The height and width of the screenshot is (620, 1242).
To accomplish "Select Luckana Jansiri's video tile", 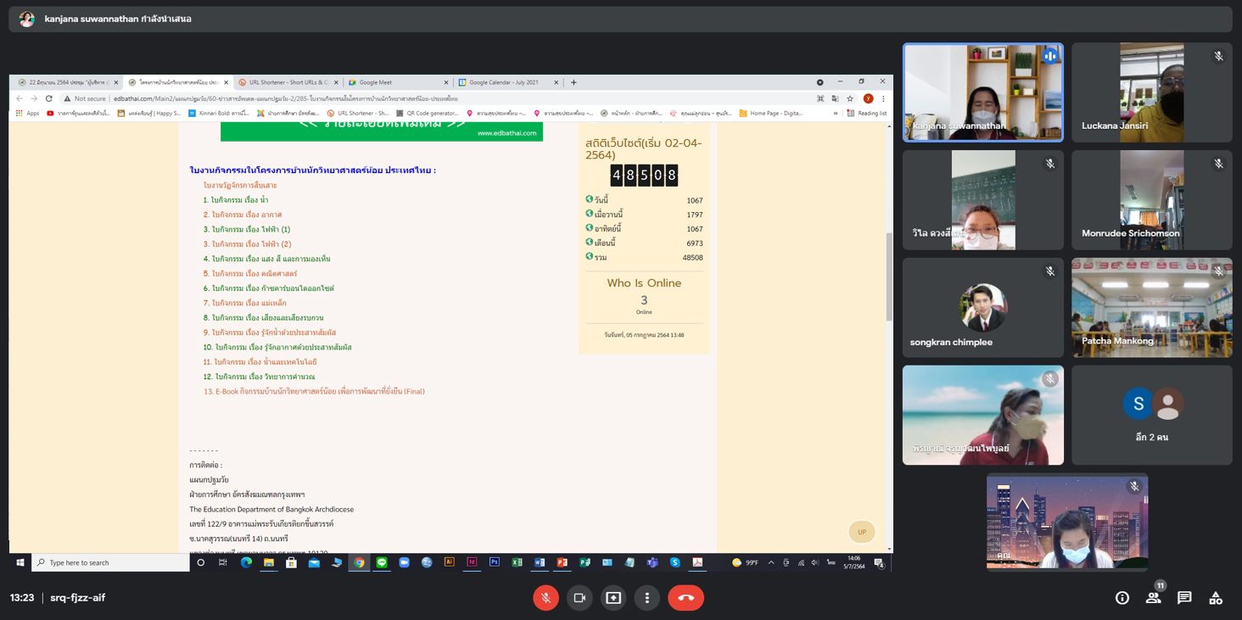I will pos(1152,92).
